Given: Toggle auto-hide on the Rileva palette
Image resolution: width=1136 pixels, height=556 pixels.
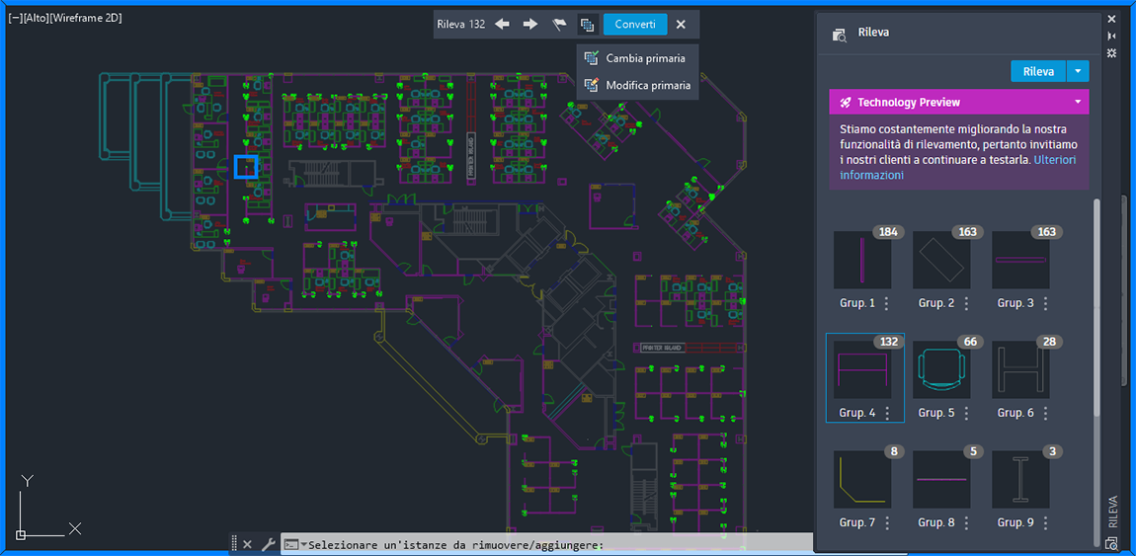Looking at the screenshot, I should pos(1112,36).
